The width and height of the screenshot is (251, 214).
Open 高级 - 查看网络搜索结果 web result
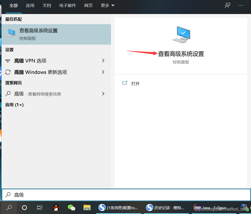point(56,94)
